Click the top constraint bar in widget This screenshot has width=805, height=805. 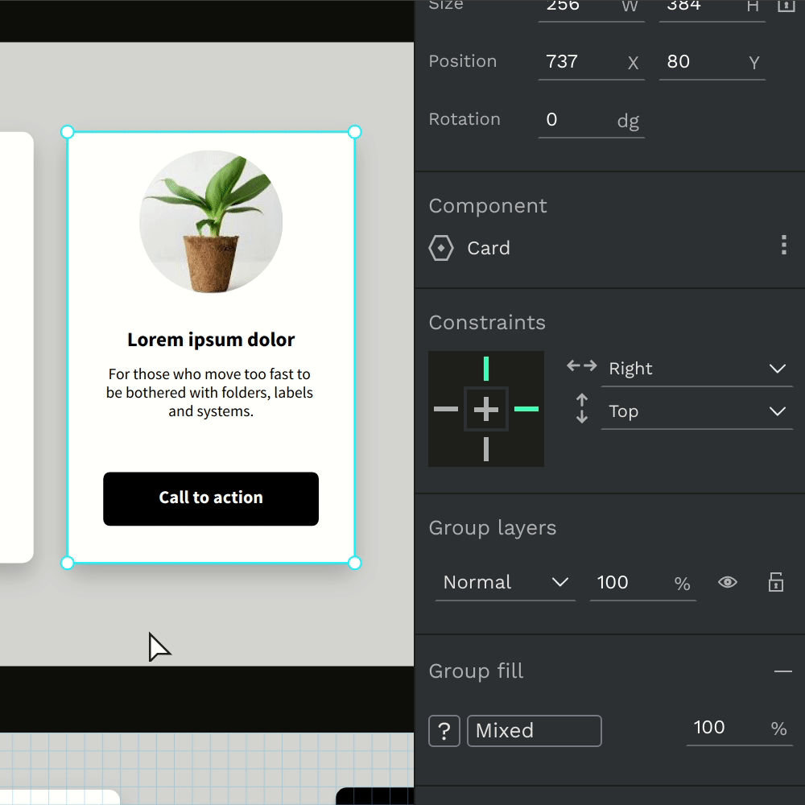pos(486,369)
